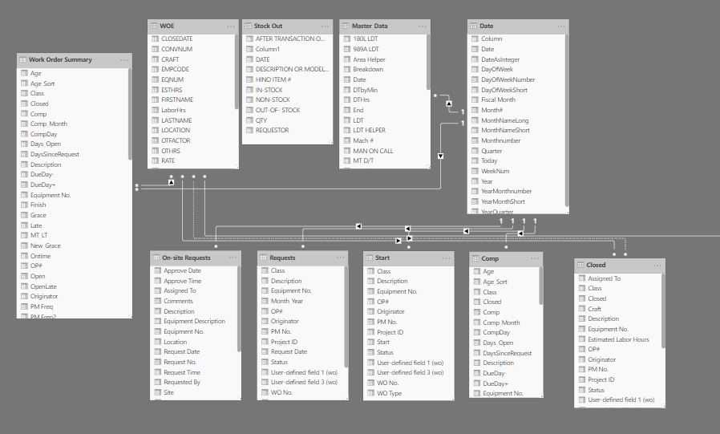720x434 pixels.
Task: Open the Requests table more options
Action: 340,258
